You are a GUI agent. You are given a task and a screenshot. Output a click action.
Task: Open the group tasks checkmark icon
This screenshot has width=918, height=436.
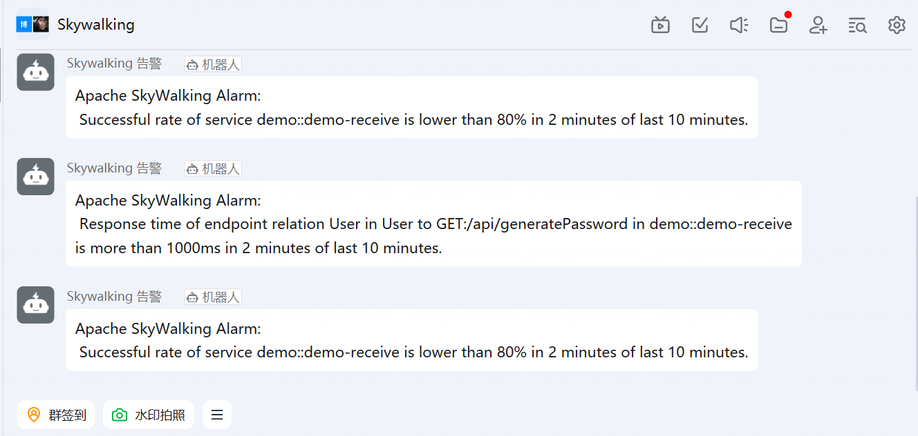pyautogui.click(x=700, y=26)
